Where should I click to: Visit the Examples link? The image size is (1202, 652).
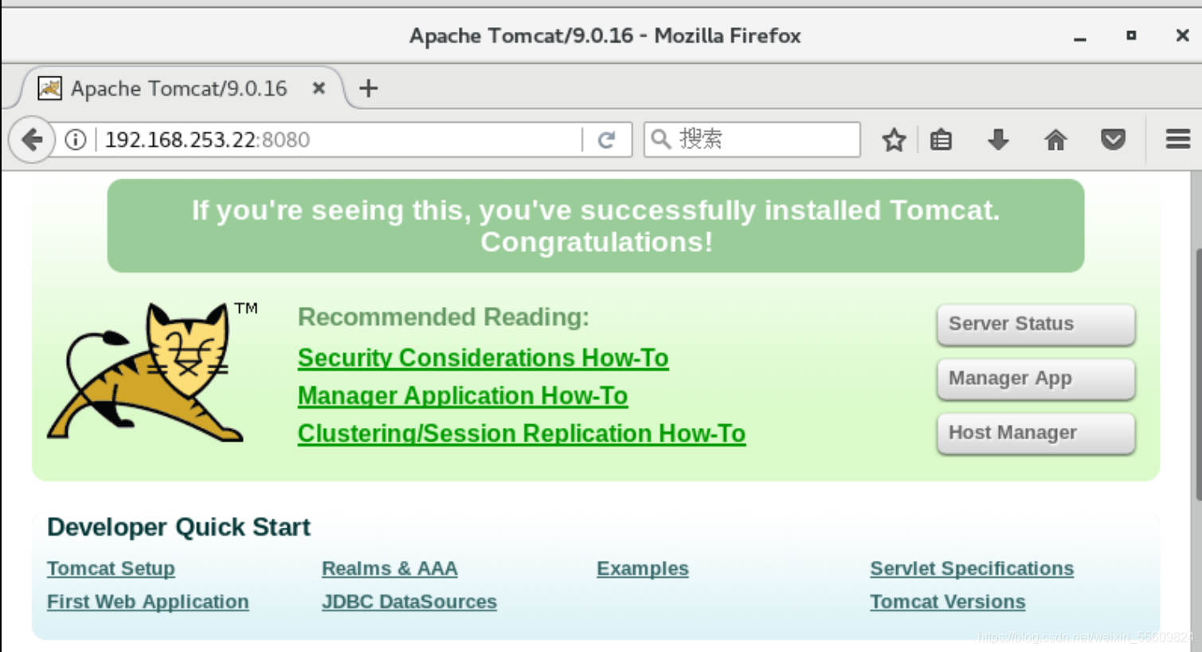pos(643,569)
